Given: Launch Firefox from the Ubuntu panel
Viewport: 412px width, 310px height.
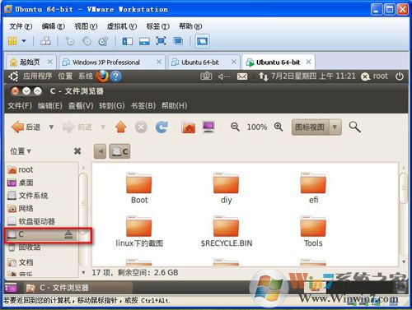Looking at the screenshot, I should 102,76.
